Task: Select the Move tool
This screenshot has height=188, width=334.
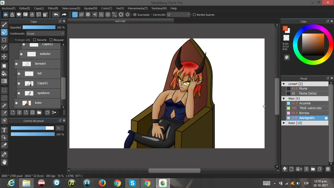Action: [x=4, y=56]
